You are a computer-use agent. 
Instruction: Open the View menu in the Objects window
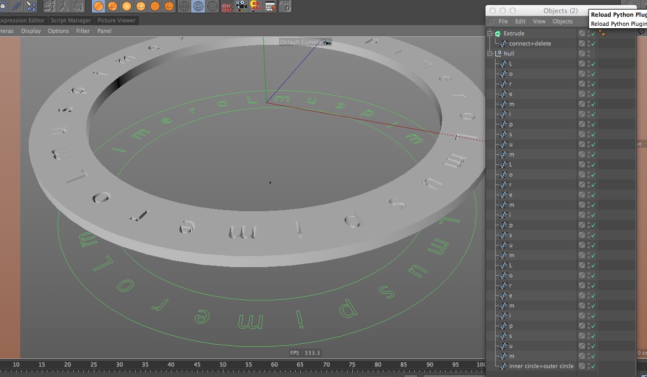pos(539,21)
